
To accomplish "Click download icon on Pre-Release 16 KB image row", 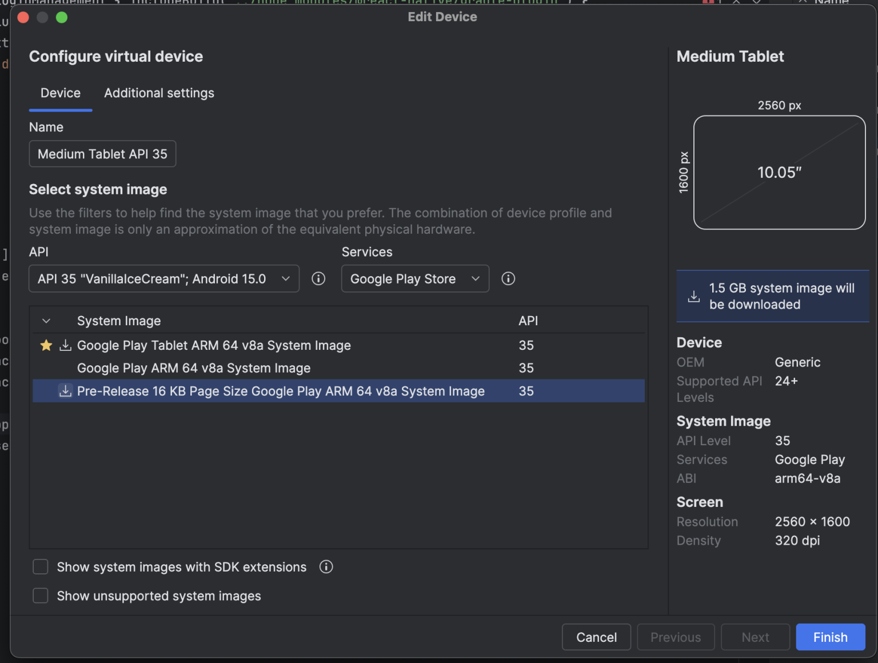I will (65, 391).
